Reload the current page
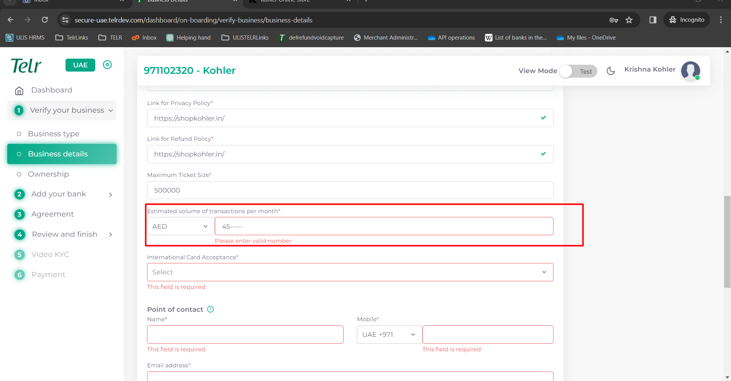 [x=45, y=20]
